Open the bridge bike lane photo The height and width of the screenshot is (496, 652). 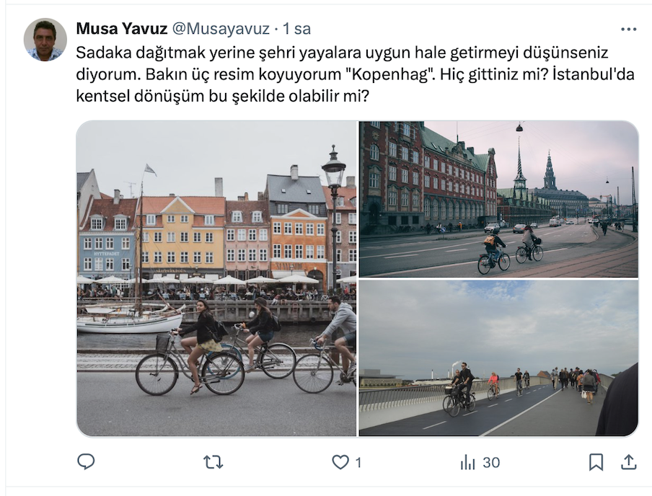pyautogui.click(x=498, y=358)
